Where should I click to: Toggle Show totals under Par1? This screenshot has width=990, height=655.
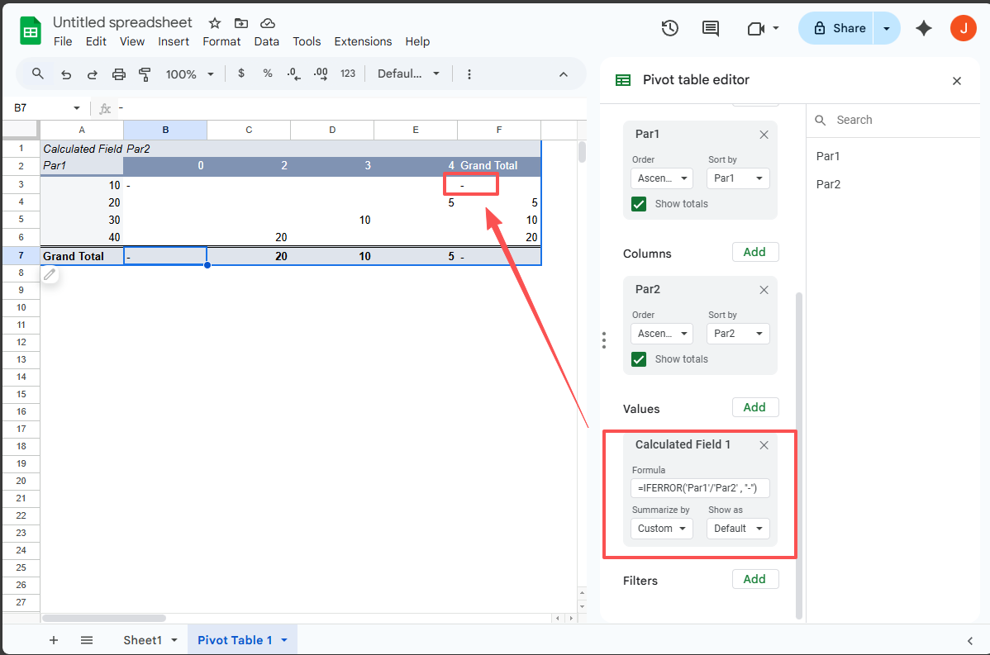(x=639, y=203)
